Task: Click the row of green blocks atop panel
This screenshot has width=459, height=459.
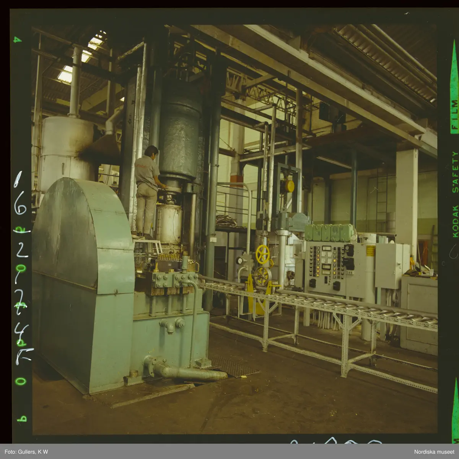Action: click(x=329, y=232)
